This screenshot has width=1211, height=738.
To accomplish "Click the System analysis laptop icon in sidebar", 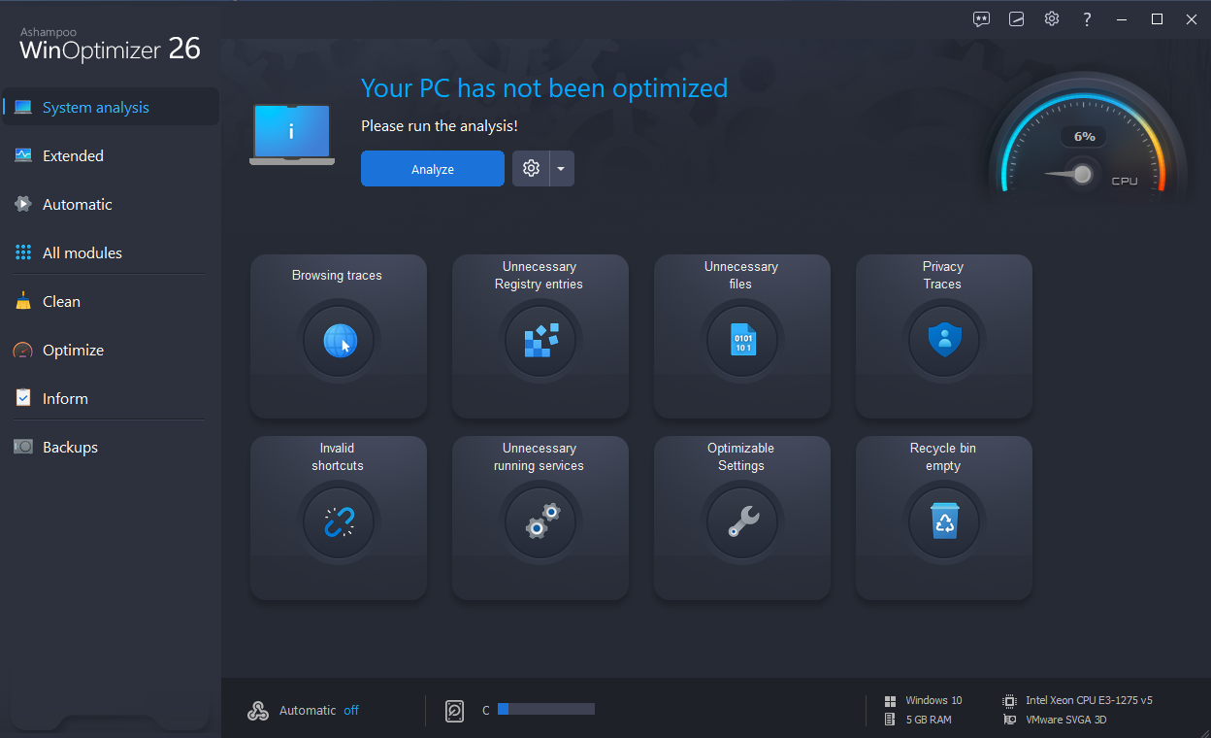I will pyautogui.click(x=23, y=108).
